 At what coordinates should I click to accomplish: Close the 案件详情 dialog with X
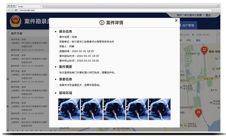tap(176, 21)
